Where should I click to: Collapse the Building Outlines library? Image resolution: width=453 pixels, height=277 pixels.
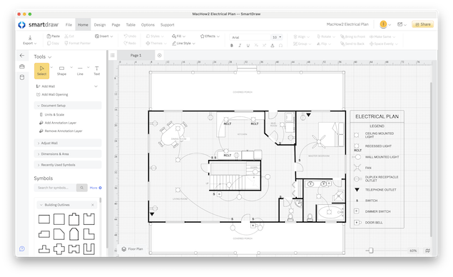tap(41, 205)
